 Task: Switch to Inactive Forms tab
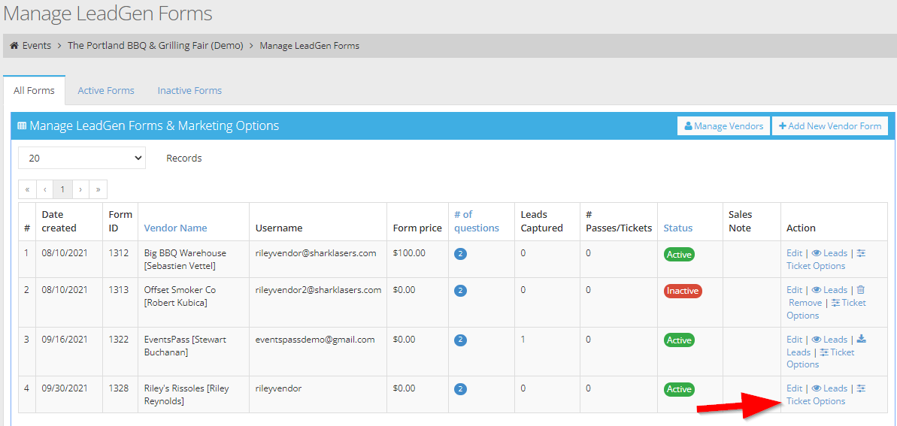pyautogui.click(x=189, y=90)
